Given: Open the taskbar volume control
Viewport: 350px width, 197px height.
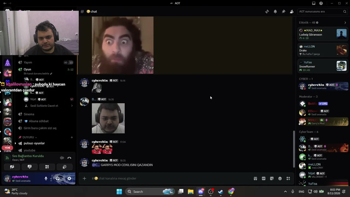Looking at the screenshot, I should tap(316, 192).
